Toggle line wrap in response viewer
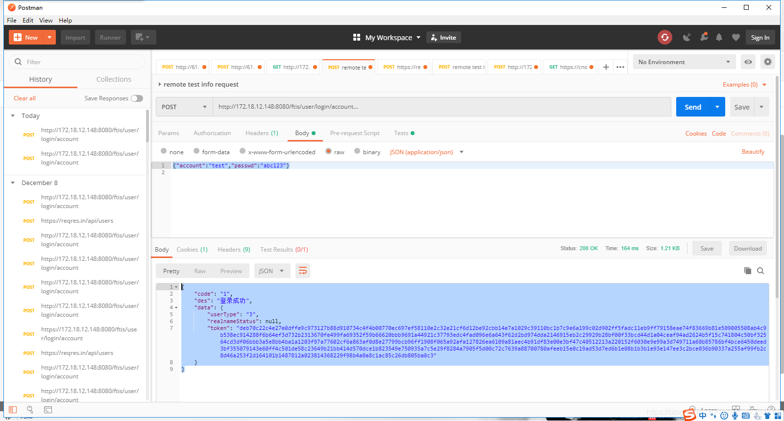784x421 pixels. point(303,271)
